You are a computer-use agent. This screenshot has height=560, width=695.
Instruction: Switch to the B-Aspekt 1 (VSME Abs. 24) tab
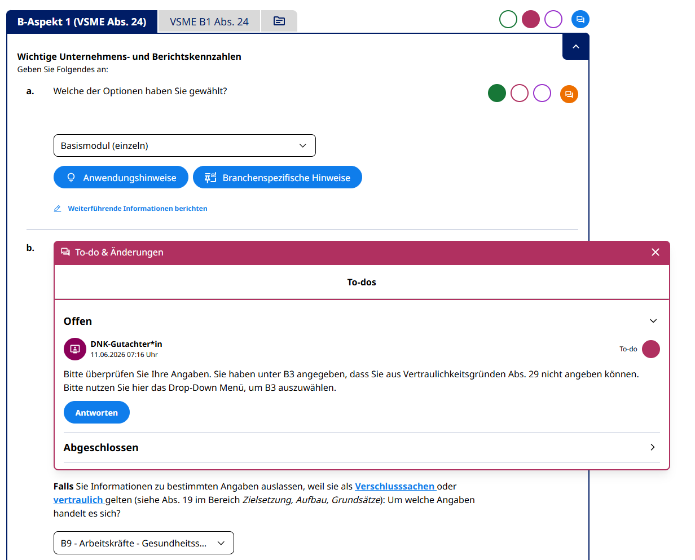tap(82, 22)
